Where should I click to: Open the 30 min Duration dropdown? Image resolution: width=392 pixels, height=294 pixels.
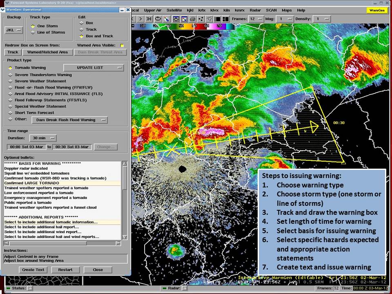pyautogui.click(x=43, y=138)
